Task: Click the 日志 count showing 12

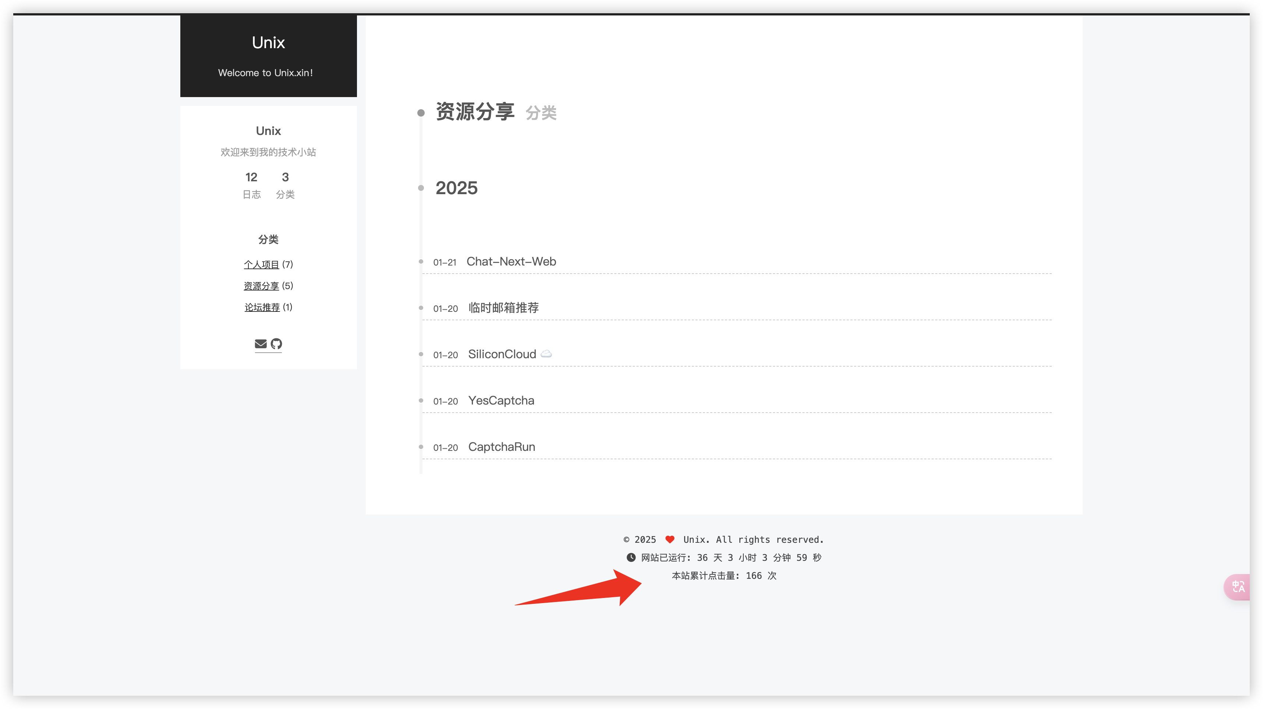Action: [x=251, y=177]
